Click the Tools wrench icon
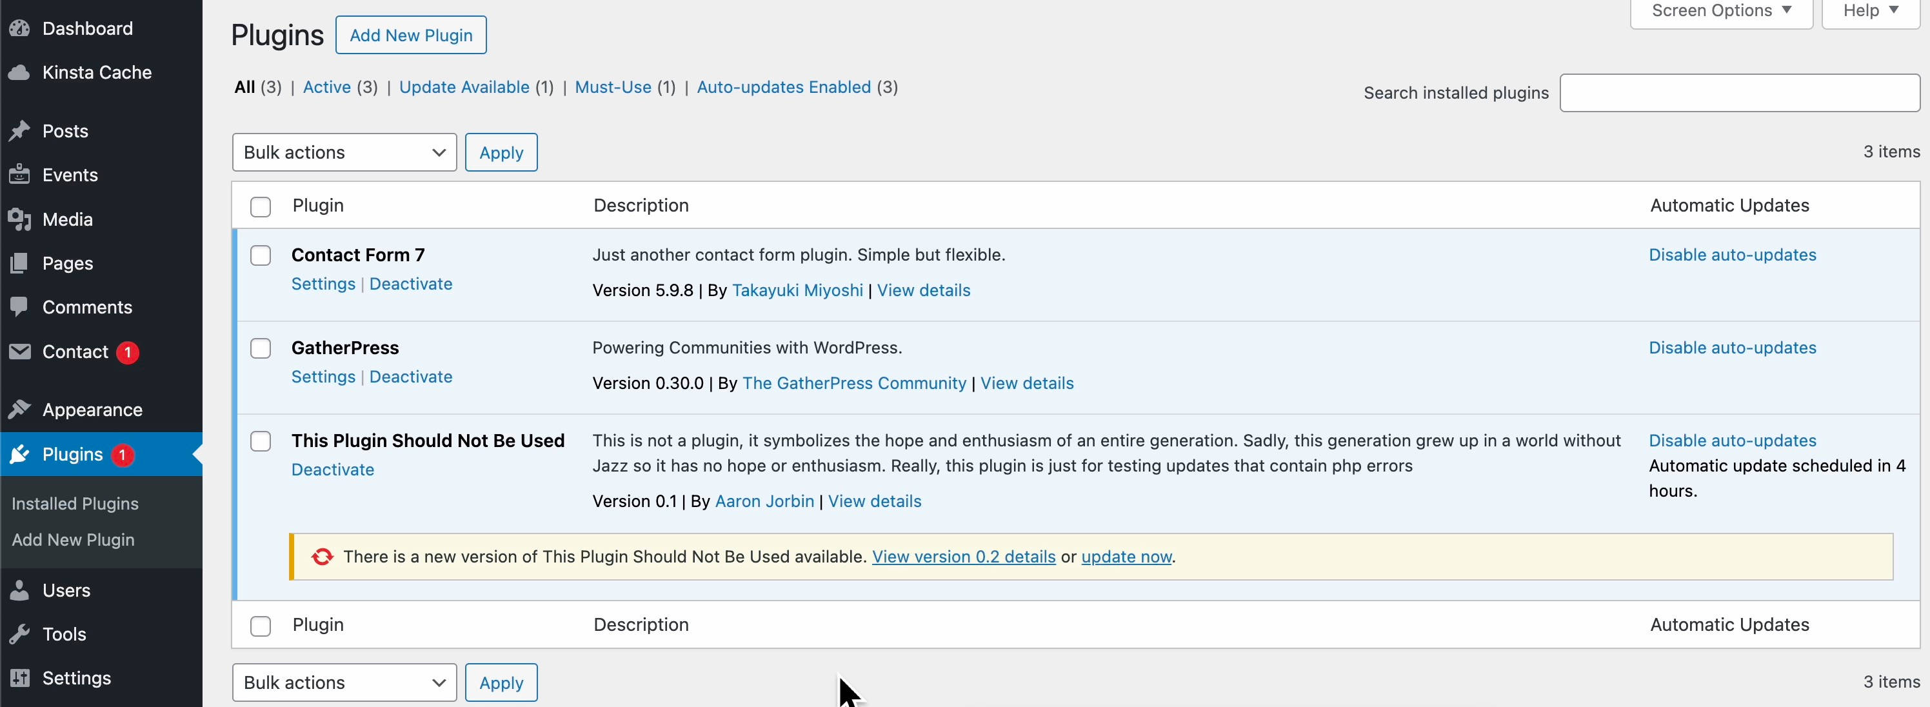 pyautogui.click(x=19, y=633)
